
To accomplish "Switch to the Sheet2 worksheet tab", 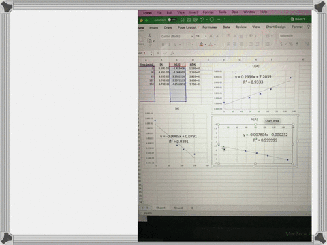I will [x=178, y=208].
